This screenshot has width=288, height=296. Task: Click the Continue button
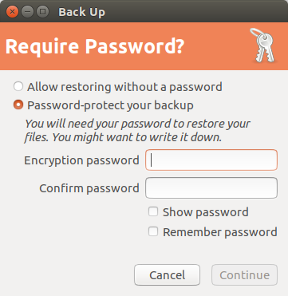244,275
